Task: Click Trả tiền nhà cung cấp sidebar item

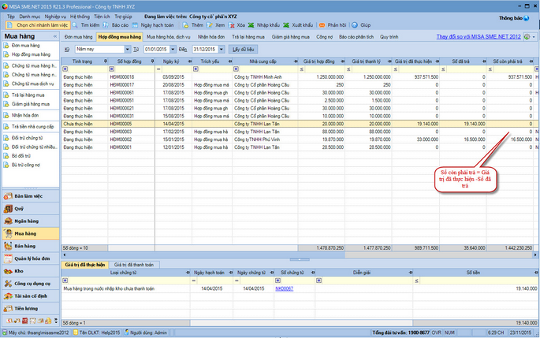Action: [32, 127]
